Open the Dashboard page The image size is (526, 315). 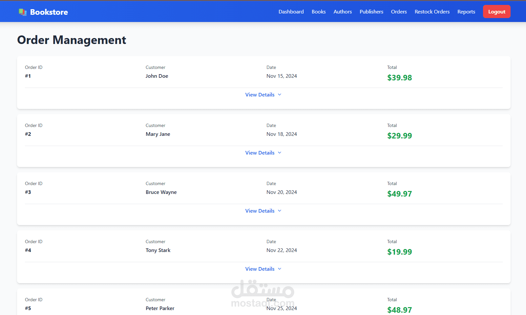tap(291, 12)
